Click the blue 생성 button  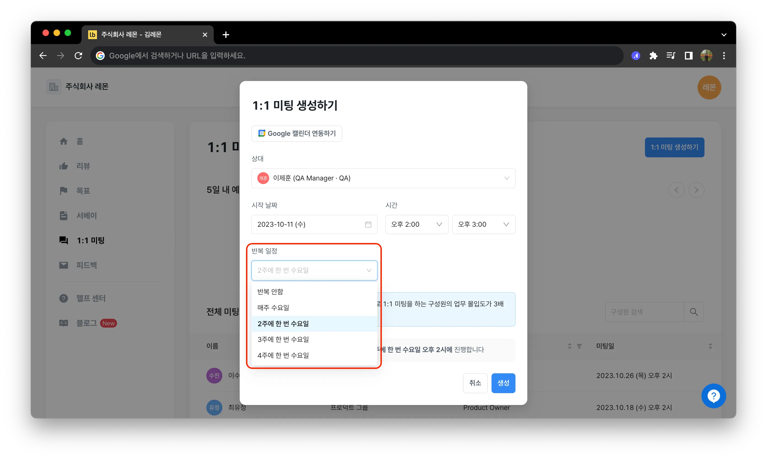503,383
